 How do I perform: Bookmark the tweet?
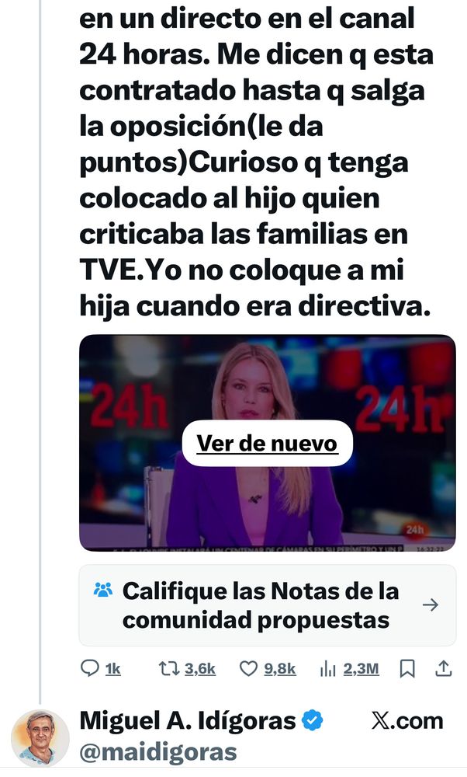coord(407,669)
